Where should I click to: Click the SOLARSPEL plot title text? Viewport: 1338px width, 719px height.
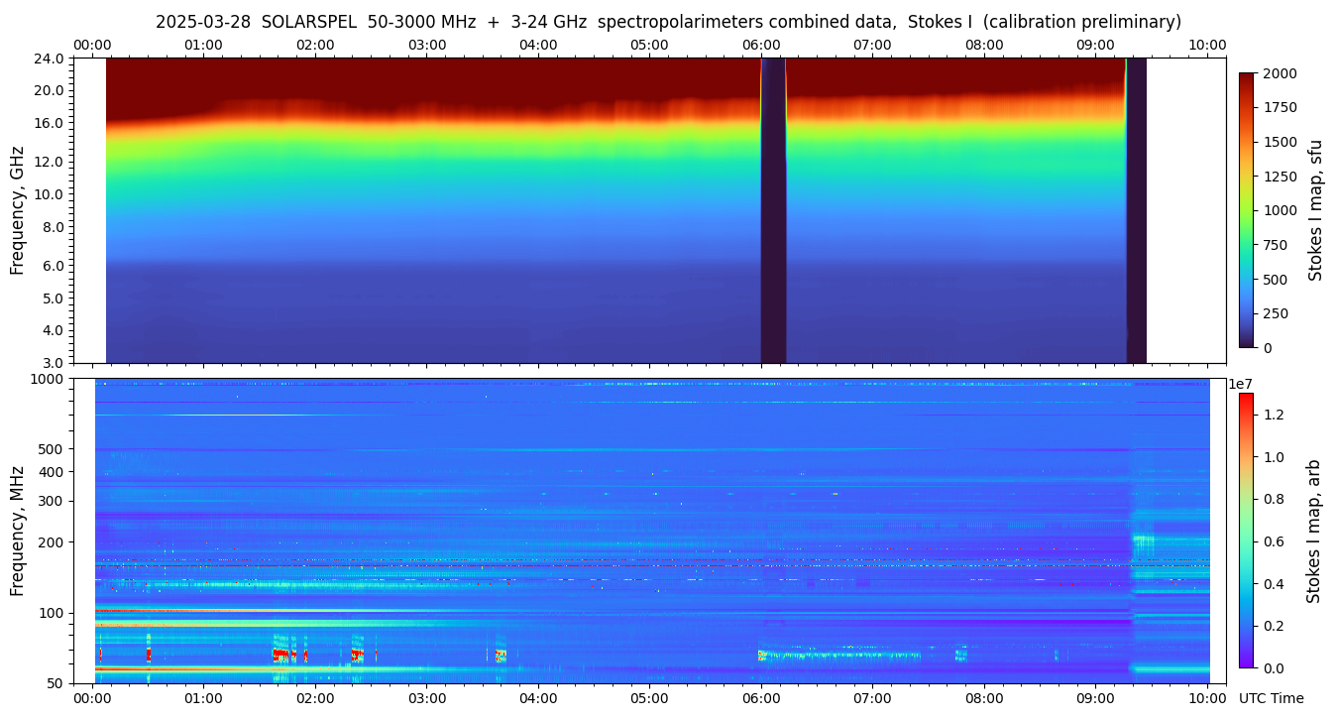pos(668,22)
